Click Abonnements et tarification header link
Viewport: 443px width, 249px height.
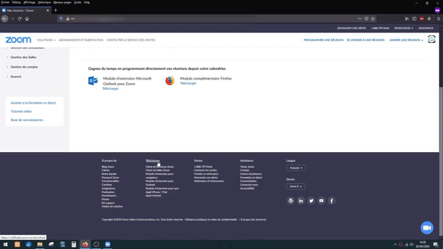click(81, 40)
